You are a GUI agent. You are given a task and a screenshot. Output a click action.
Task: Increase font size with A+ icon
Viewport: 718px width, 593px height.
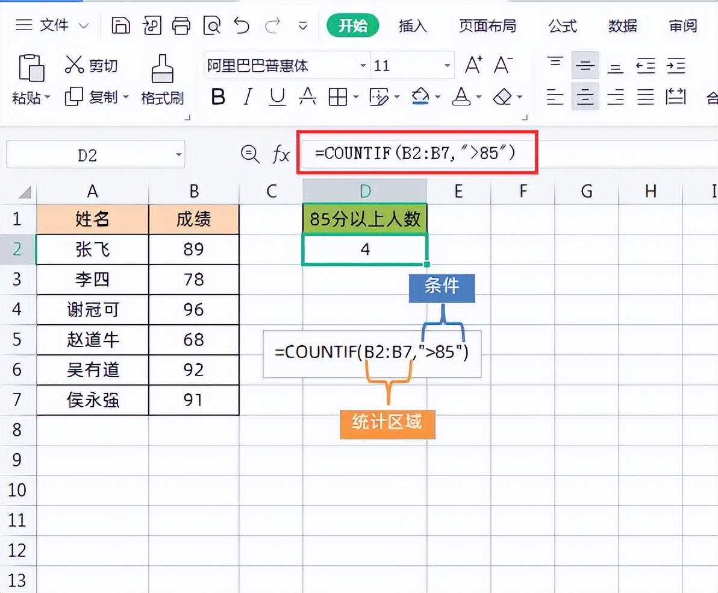pos(473,65)
